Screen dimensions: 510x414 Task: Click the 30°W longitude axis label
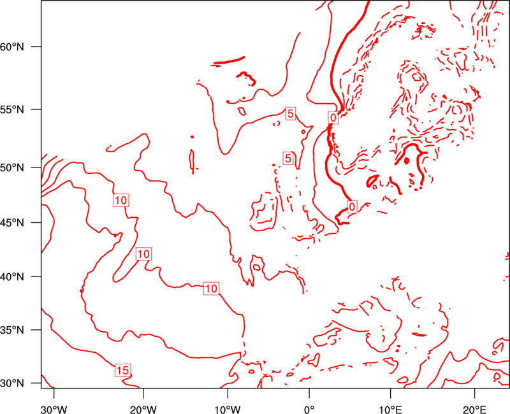[54, 409]
